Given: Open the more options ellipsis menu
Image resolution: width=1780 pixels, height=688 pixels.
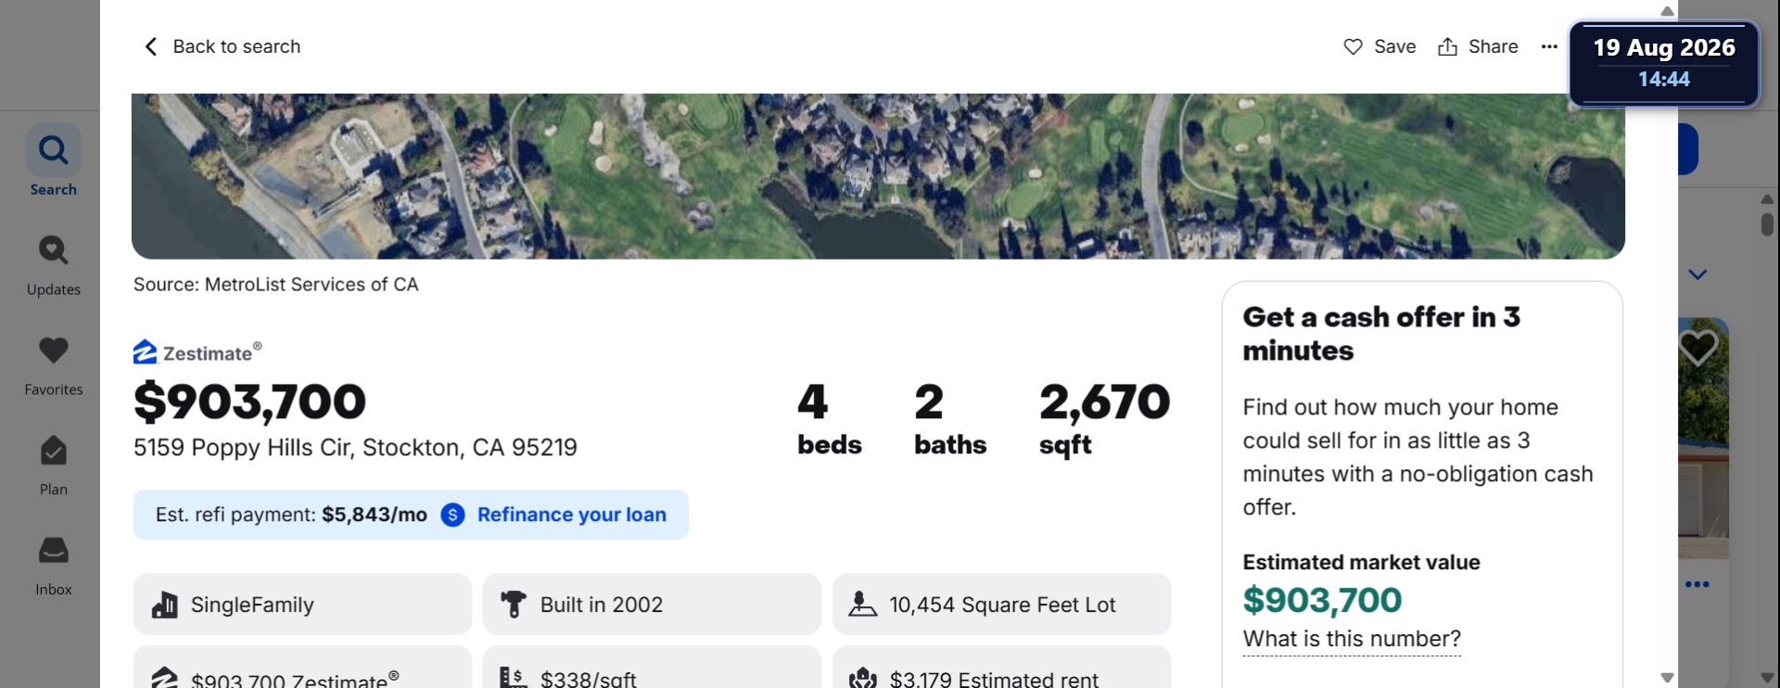Looking at the screenshot, I should pos(1549,46).
